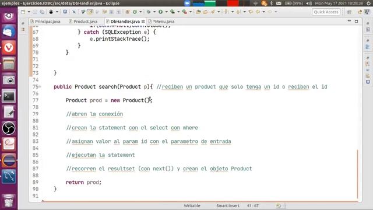Minimize the editor area
The height and width of the screenshot is (210, 373).
349,21
